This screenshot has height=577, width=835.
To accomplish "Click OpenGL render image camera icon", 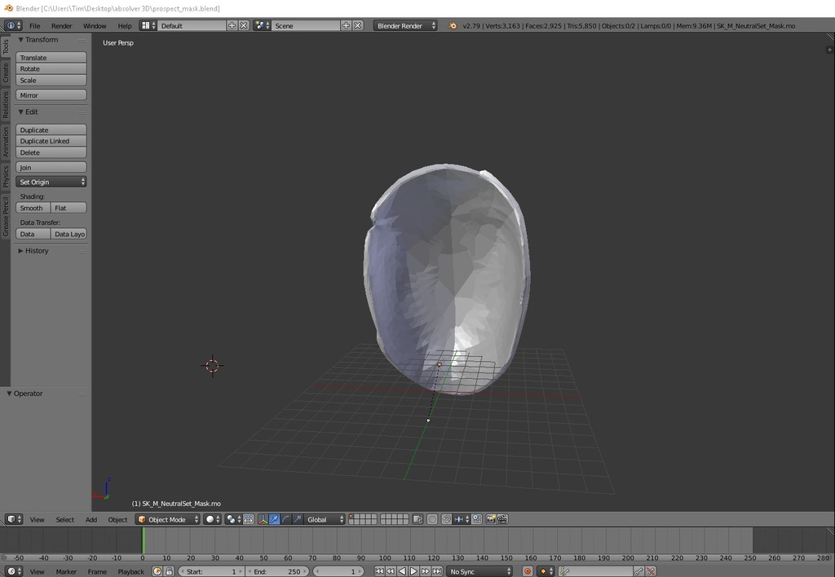I will tap(490, 519).
